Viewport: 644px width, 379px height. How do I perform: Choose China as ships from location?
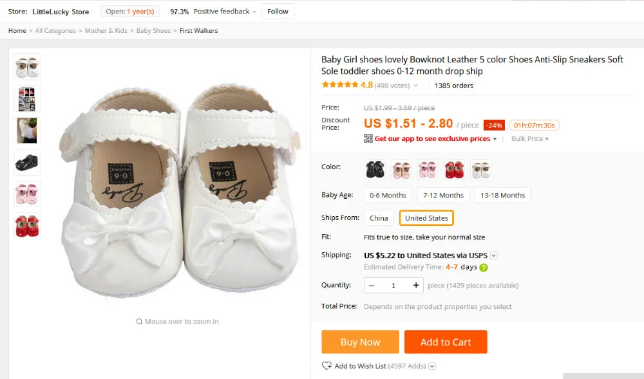pyautogui.click(x=379, y=218)
